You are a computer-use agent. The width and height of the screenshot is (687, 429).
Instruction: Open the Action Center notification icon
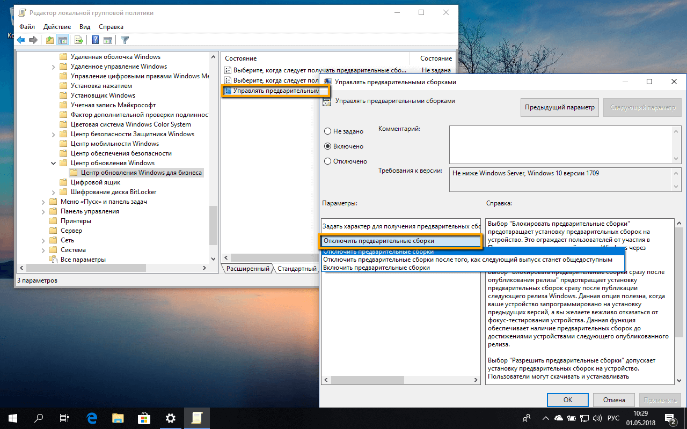670,418
